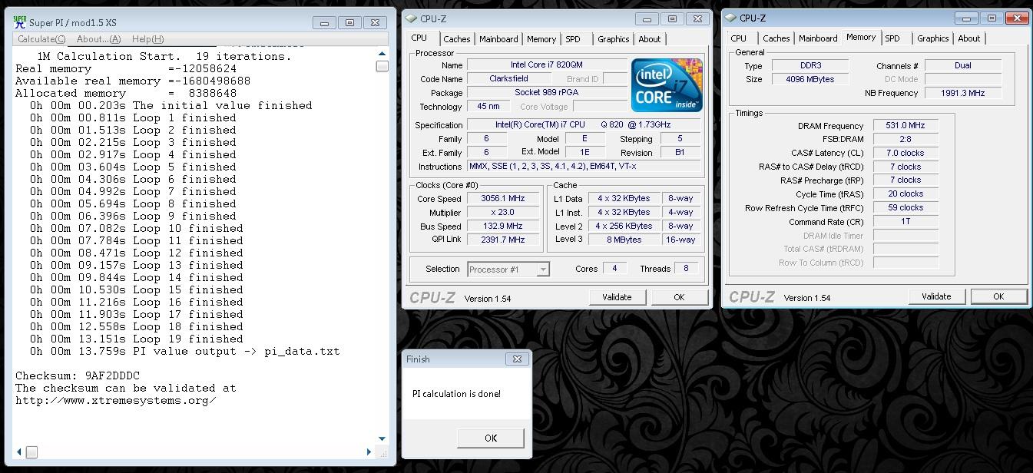Image resolution: width=1033 pixels, height=473 pixels.
Task: Minimize the CPU-Z CPU window
Action: 647,18
